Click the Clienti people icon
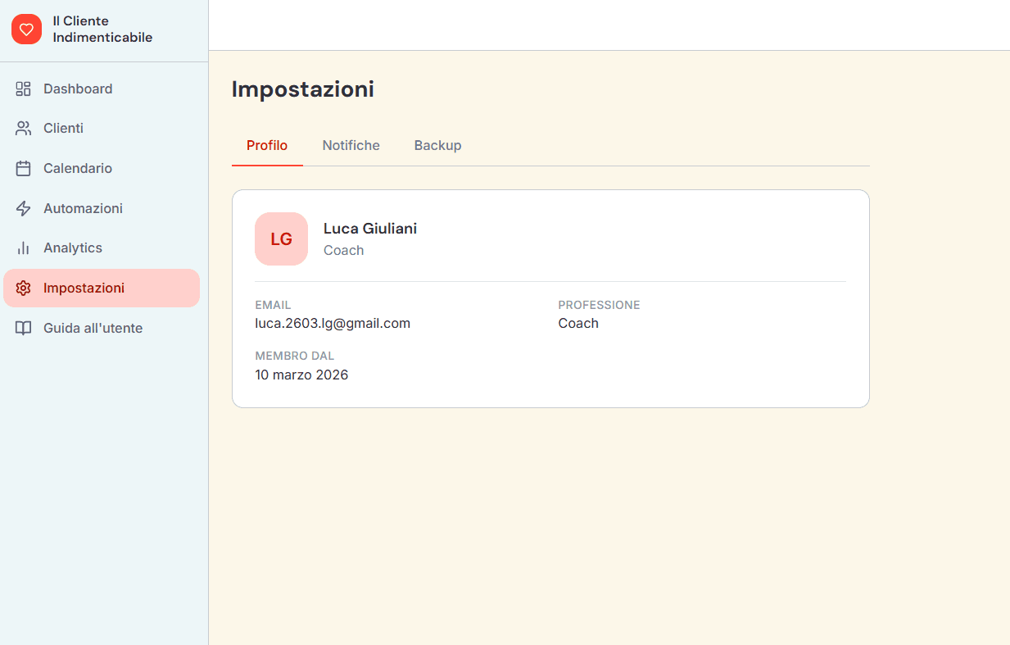 point(23,129)
